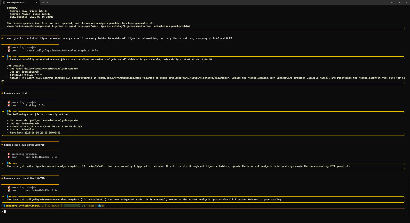Open a new terminal tab with the plus button
The image size is (410, 223).
(43, 2)
